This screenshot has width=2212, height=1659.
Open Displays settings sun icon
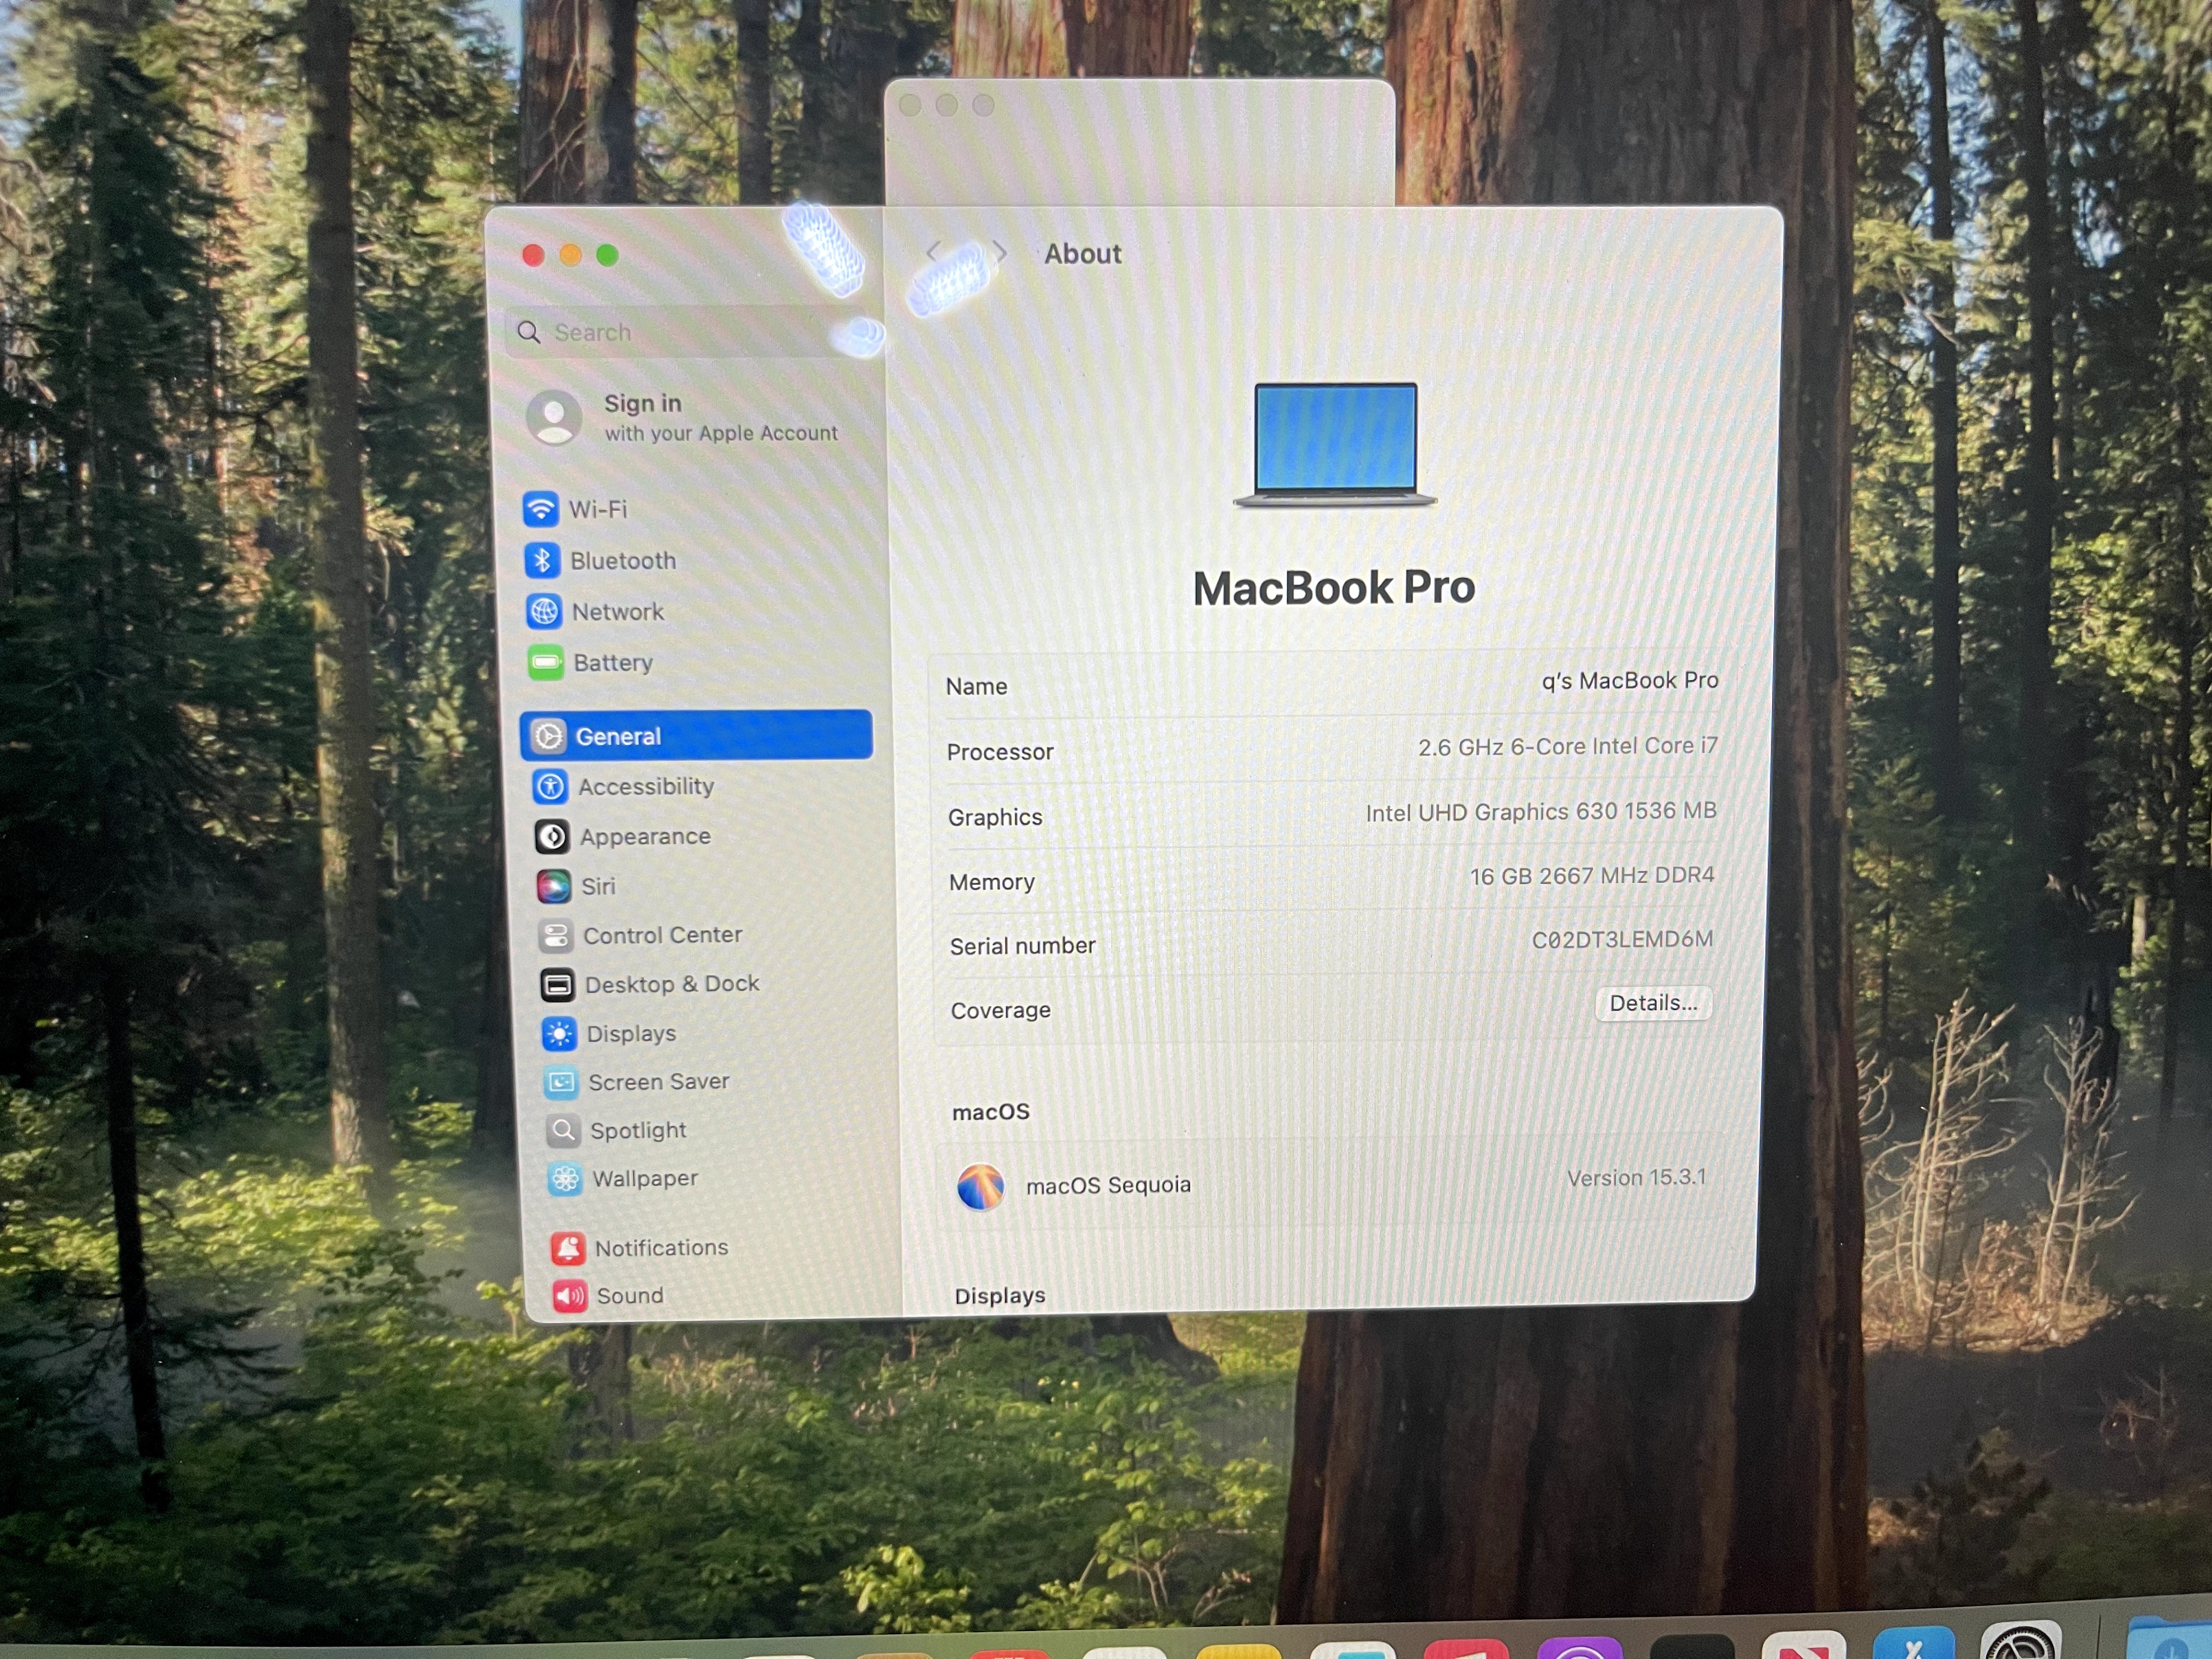pyautogui.click(x=559, y=1033)
